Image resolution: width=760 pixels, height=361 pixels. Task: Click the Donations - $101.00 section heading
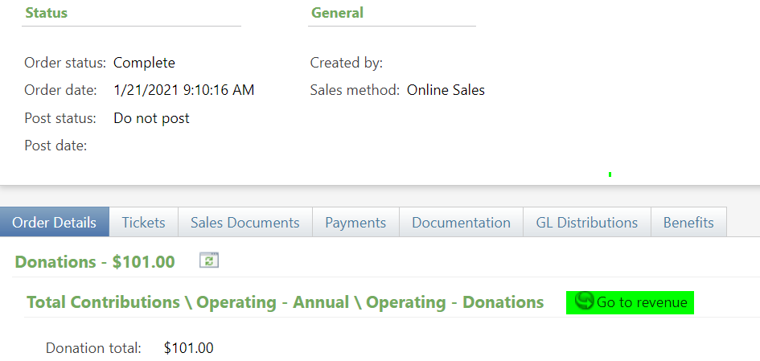tap(95, 261)
